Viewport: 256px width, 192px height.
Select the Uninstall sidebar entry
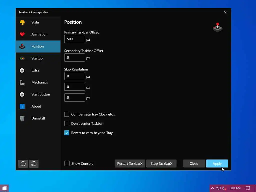(x=38, y=118)
